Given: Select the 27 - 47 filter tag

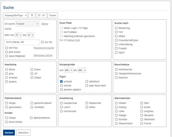Looking at the screenshot, I should click(x=41, y=15).
